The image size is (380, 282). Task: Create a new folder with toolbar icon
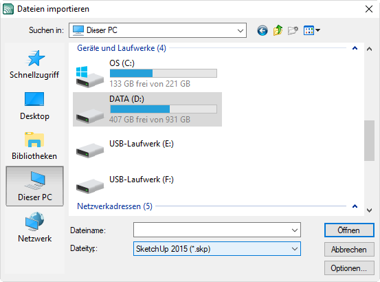pyautogui.click(x=293, y=30)
